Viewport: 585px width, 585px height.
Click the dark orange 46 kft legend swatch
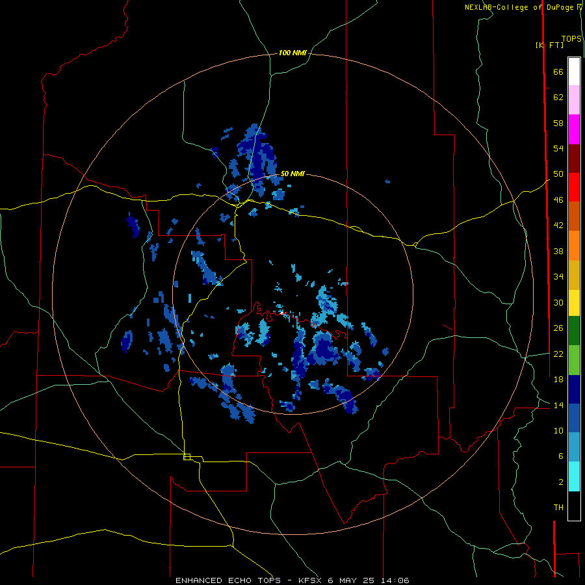pos(574,216)
